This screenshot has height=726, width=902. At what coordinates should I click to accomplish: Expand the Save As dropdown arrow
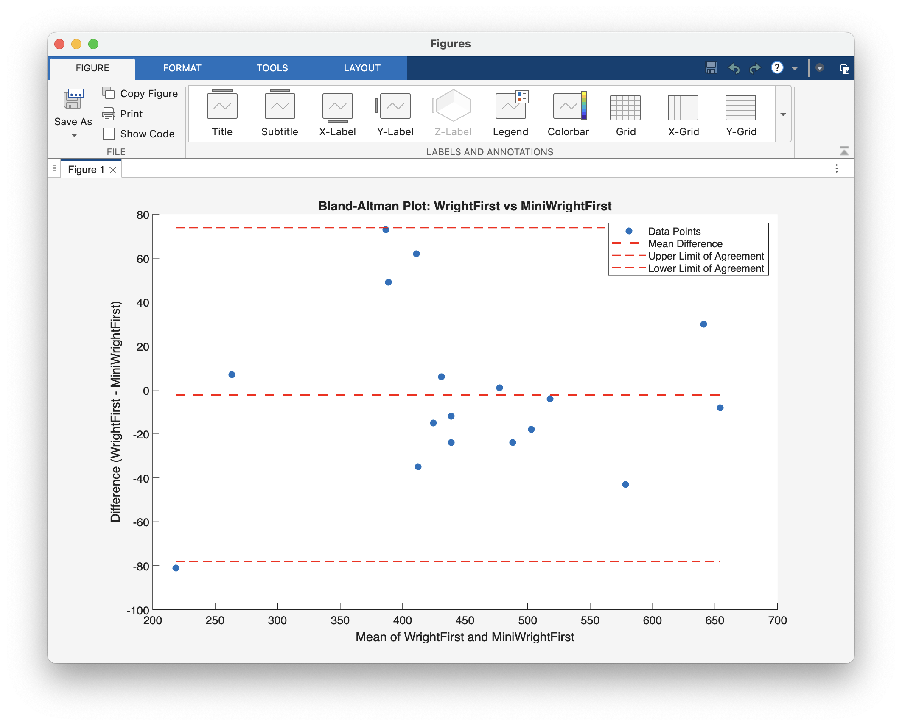tap(74, 135)
